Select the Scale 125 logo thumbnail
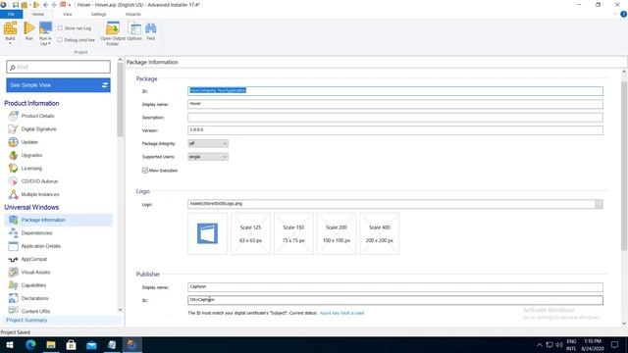Image resolution: width=628 pixels, height=353 pixels. pos(250,233)
